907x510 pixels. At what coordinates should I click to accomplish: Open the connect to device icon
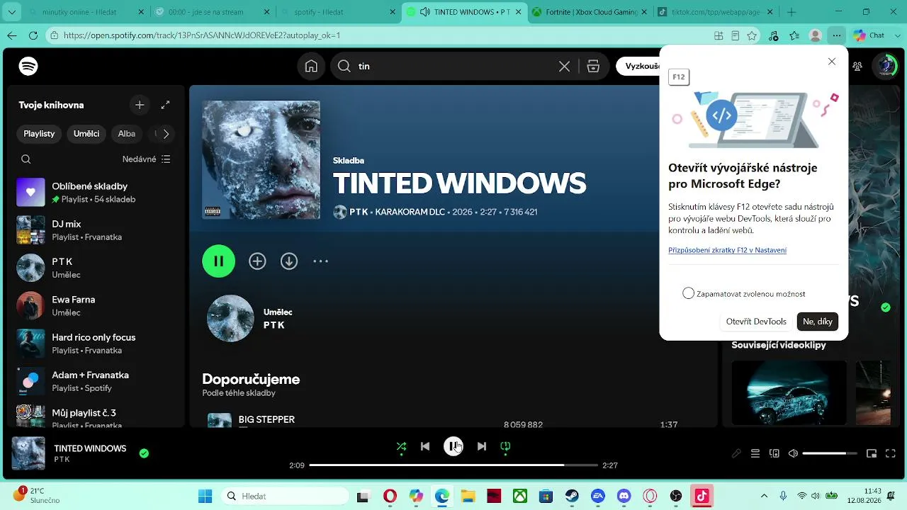tap(774, 453)
